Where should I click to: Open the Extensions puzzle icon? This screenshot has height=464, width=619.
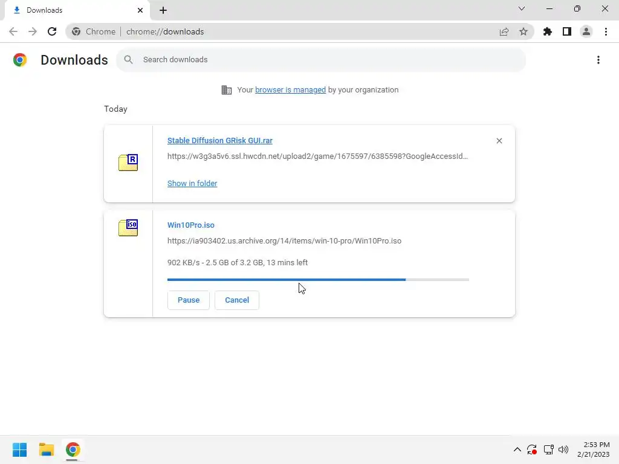548,31
